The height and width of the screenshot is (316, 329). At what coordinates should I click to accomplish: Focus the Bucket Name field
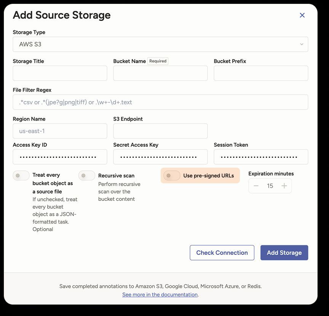click(160, 73)
